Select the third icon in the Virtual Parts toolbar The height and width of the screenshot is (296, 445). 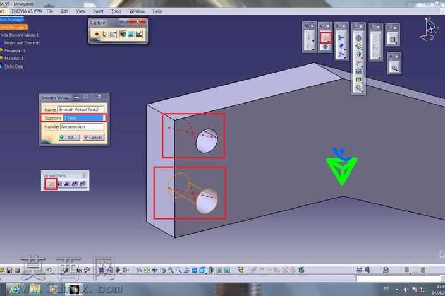pyautogui.click(x=67, y=184)
